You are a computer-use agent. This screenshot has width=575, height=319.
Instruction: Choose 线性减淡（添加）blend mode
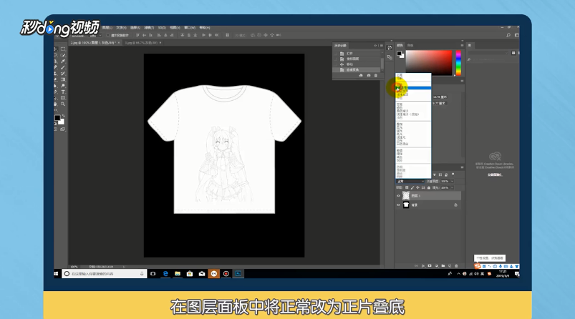tap(407, 114)
